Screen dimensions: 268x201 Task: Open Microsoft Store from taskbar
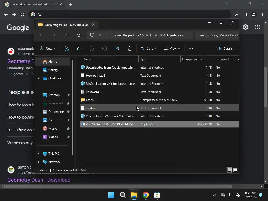click(157, 195)
